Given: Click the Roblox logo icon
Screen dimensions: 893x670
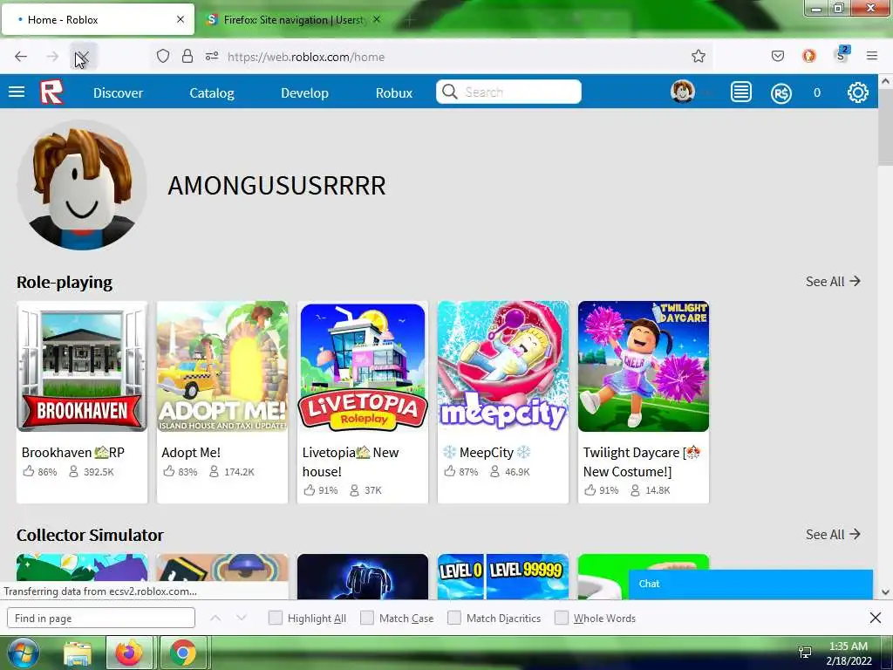Looking at the screenshot, I should (51, 92).
